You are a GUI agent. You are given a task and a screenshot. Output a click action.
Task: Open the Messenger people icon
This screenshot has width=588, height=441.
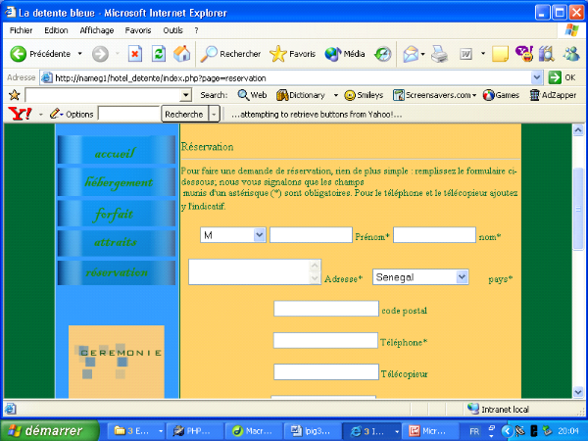pyautogui.click(x=571, y=54)
